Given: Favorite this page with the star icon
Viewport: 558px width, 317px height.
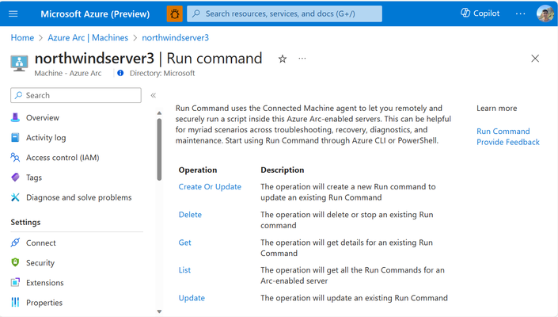Looking at the screenshot, I should [283, 59].
